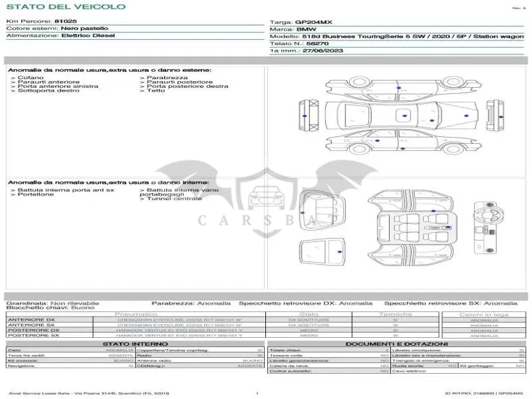
Task: Select the 'Cielo:' interior row
Action: (x=70, y=350)
